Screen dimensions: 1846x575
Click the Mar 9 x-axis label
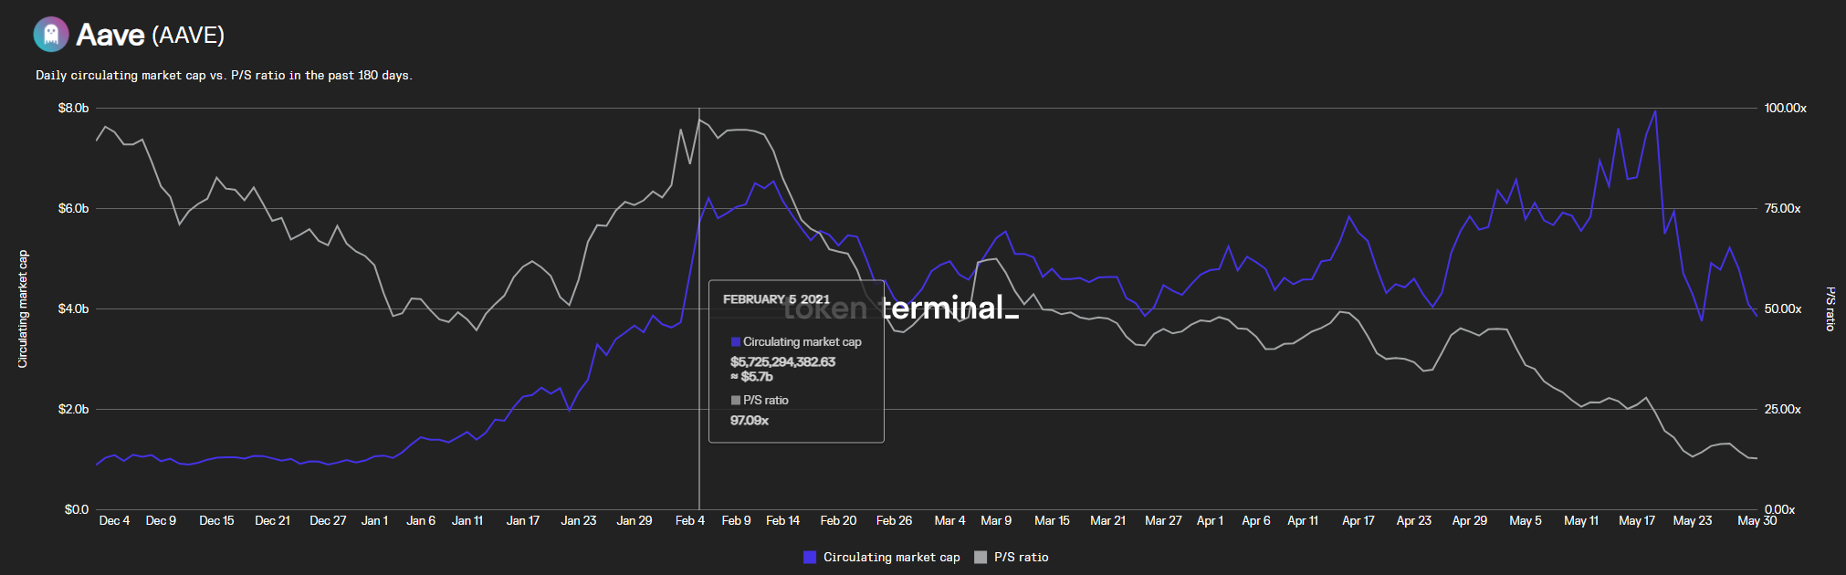pyautogui.click(x=996, y=520)
